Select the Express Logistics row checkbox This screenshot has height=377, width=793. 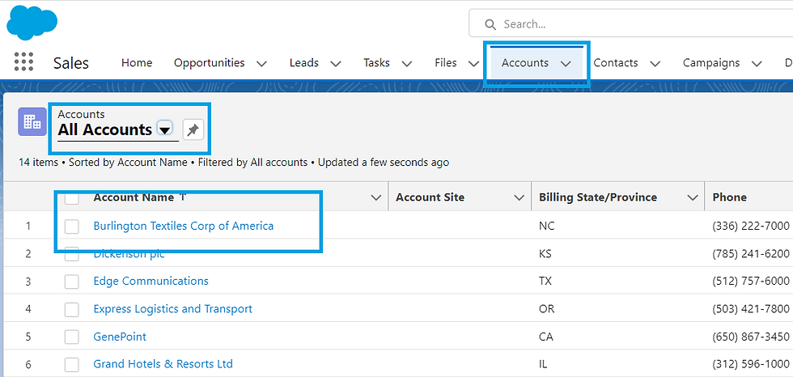click(x=72, y=309)
